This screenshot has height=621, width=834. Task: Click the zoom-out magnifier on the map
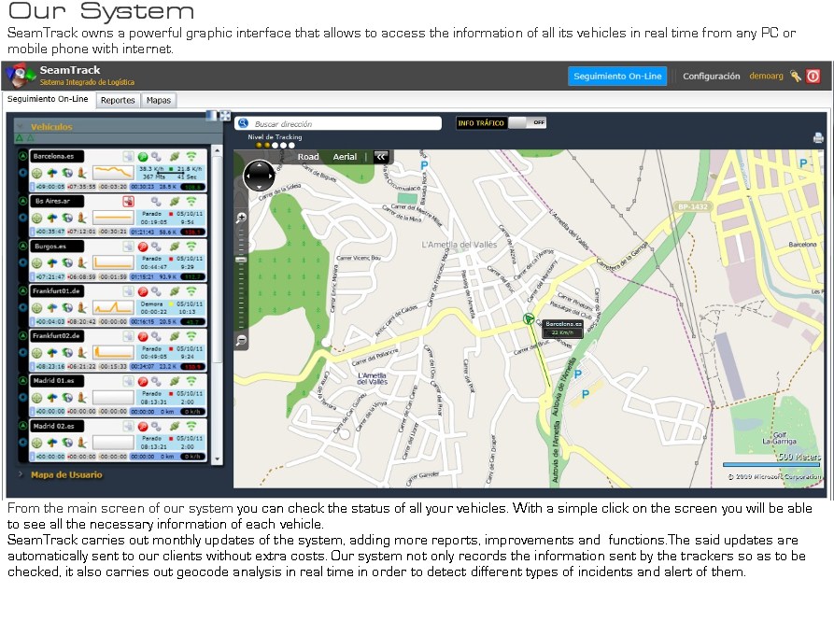point(241,342)
